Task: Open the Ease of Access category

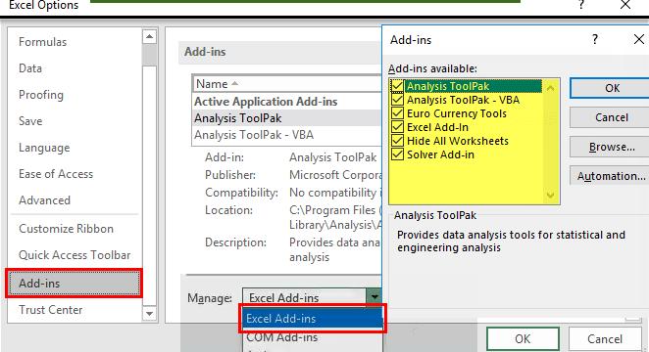Action: pyautogui.click(x=56, y=174)
